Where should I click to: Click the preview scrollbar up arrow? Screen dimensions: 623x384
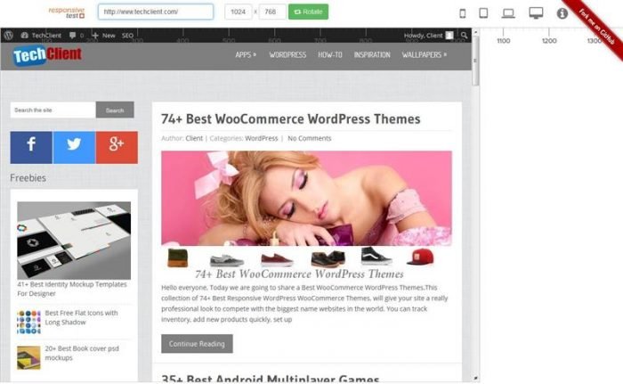click(x=475, y=32)
